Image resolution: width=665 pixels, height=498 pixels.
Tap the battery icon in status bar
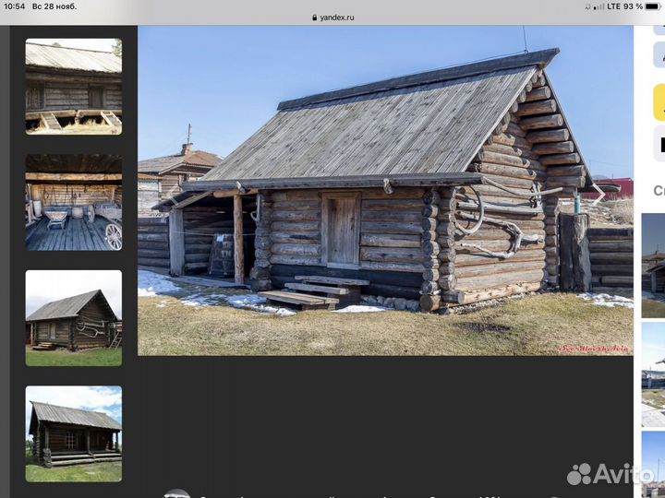coord(652,6)
